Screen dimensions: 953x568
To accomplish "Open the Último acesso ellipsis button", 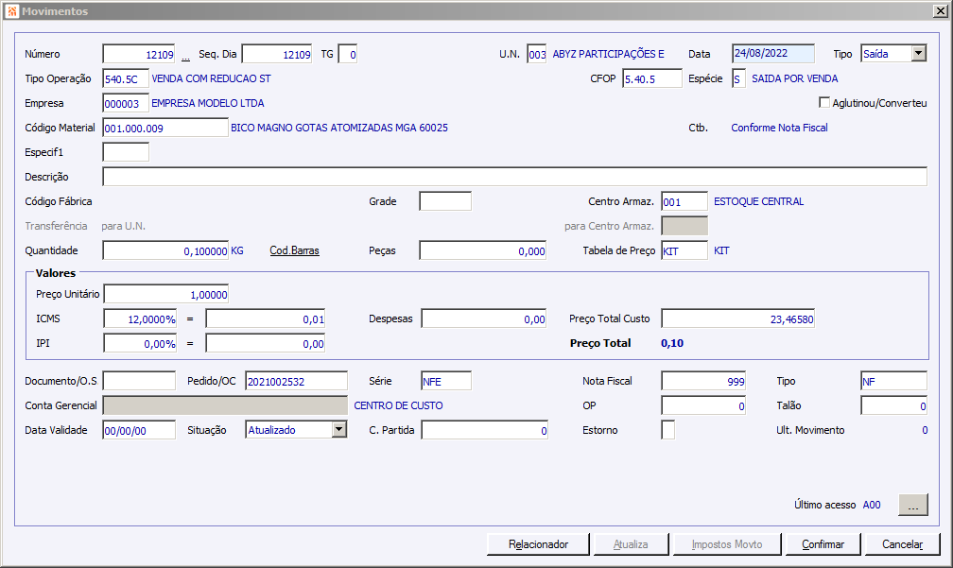I will 913,505.
